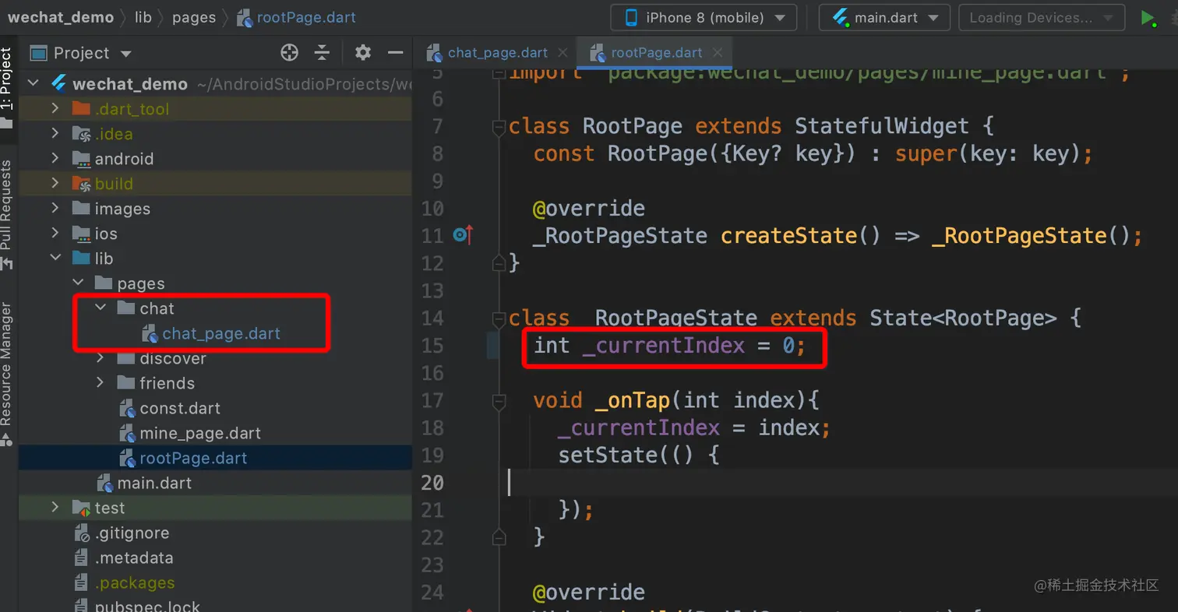Expand the android folder
This screenshot has height=612, width=1178.
pyautogui.click(x=55, y=159)
